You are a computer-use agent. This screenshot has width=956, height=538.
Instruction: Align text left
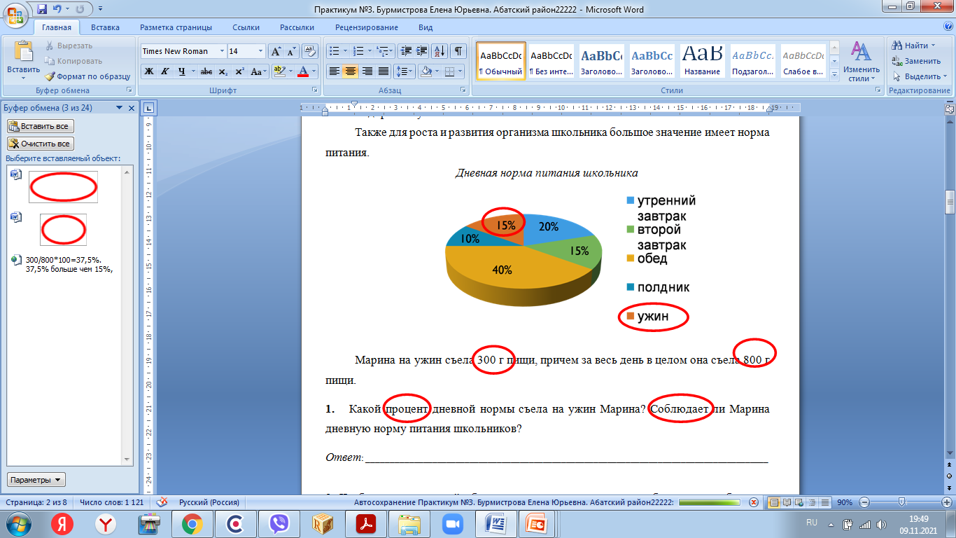coord(335,71)
